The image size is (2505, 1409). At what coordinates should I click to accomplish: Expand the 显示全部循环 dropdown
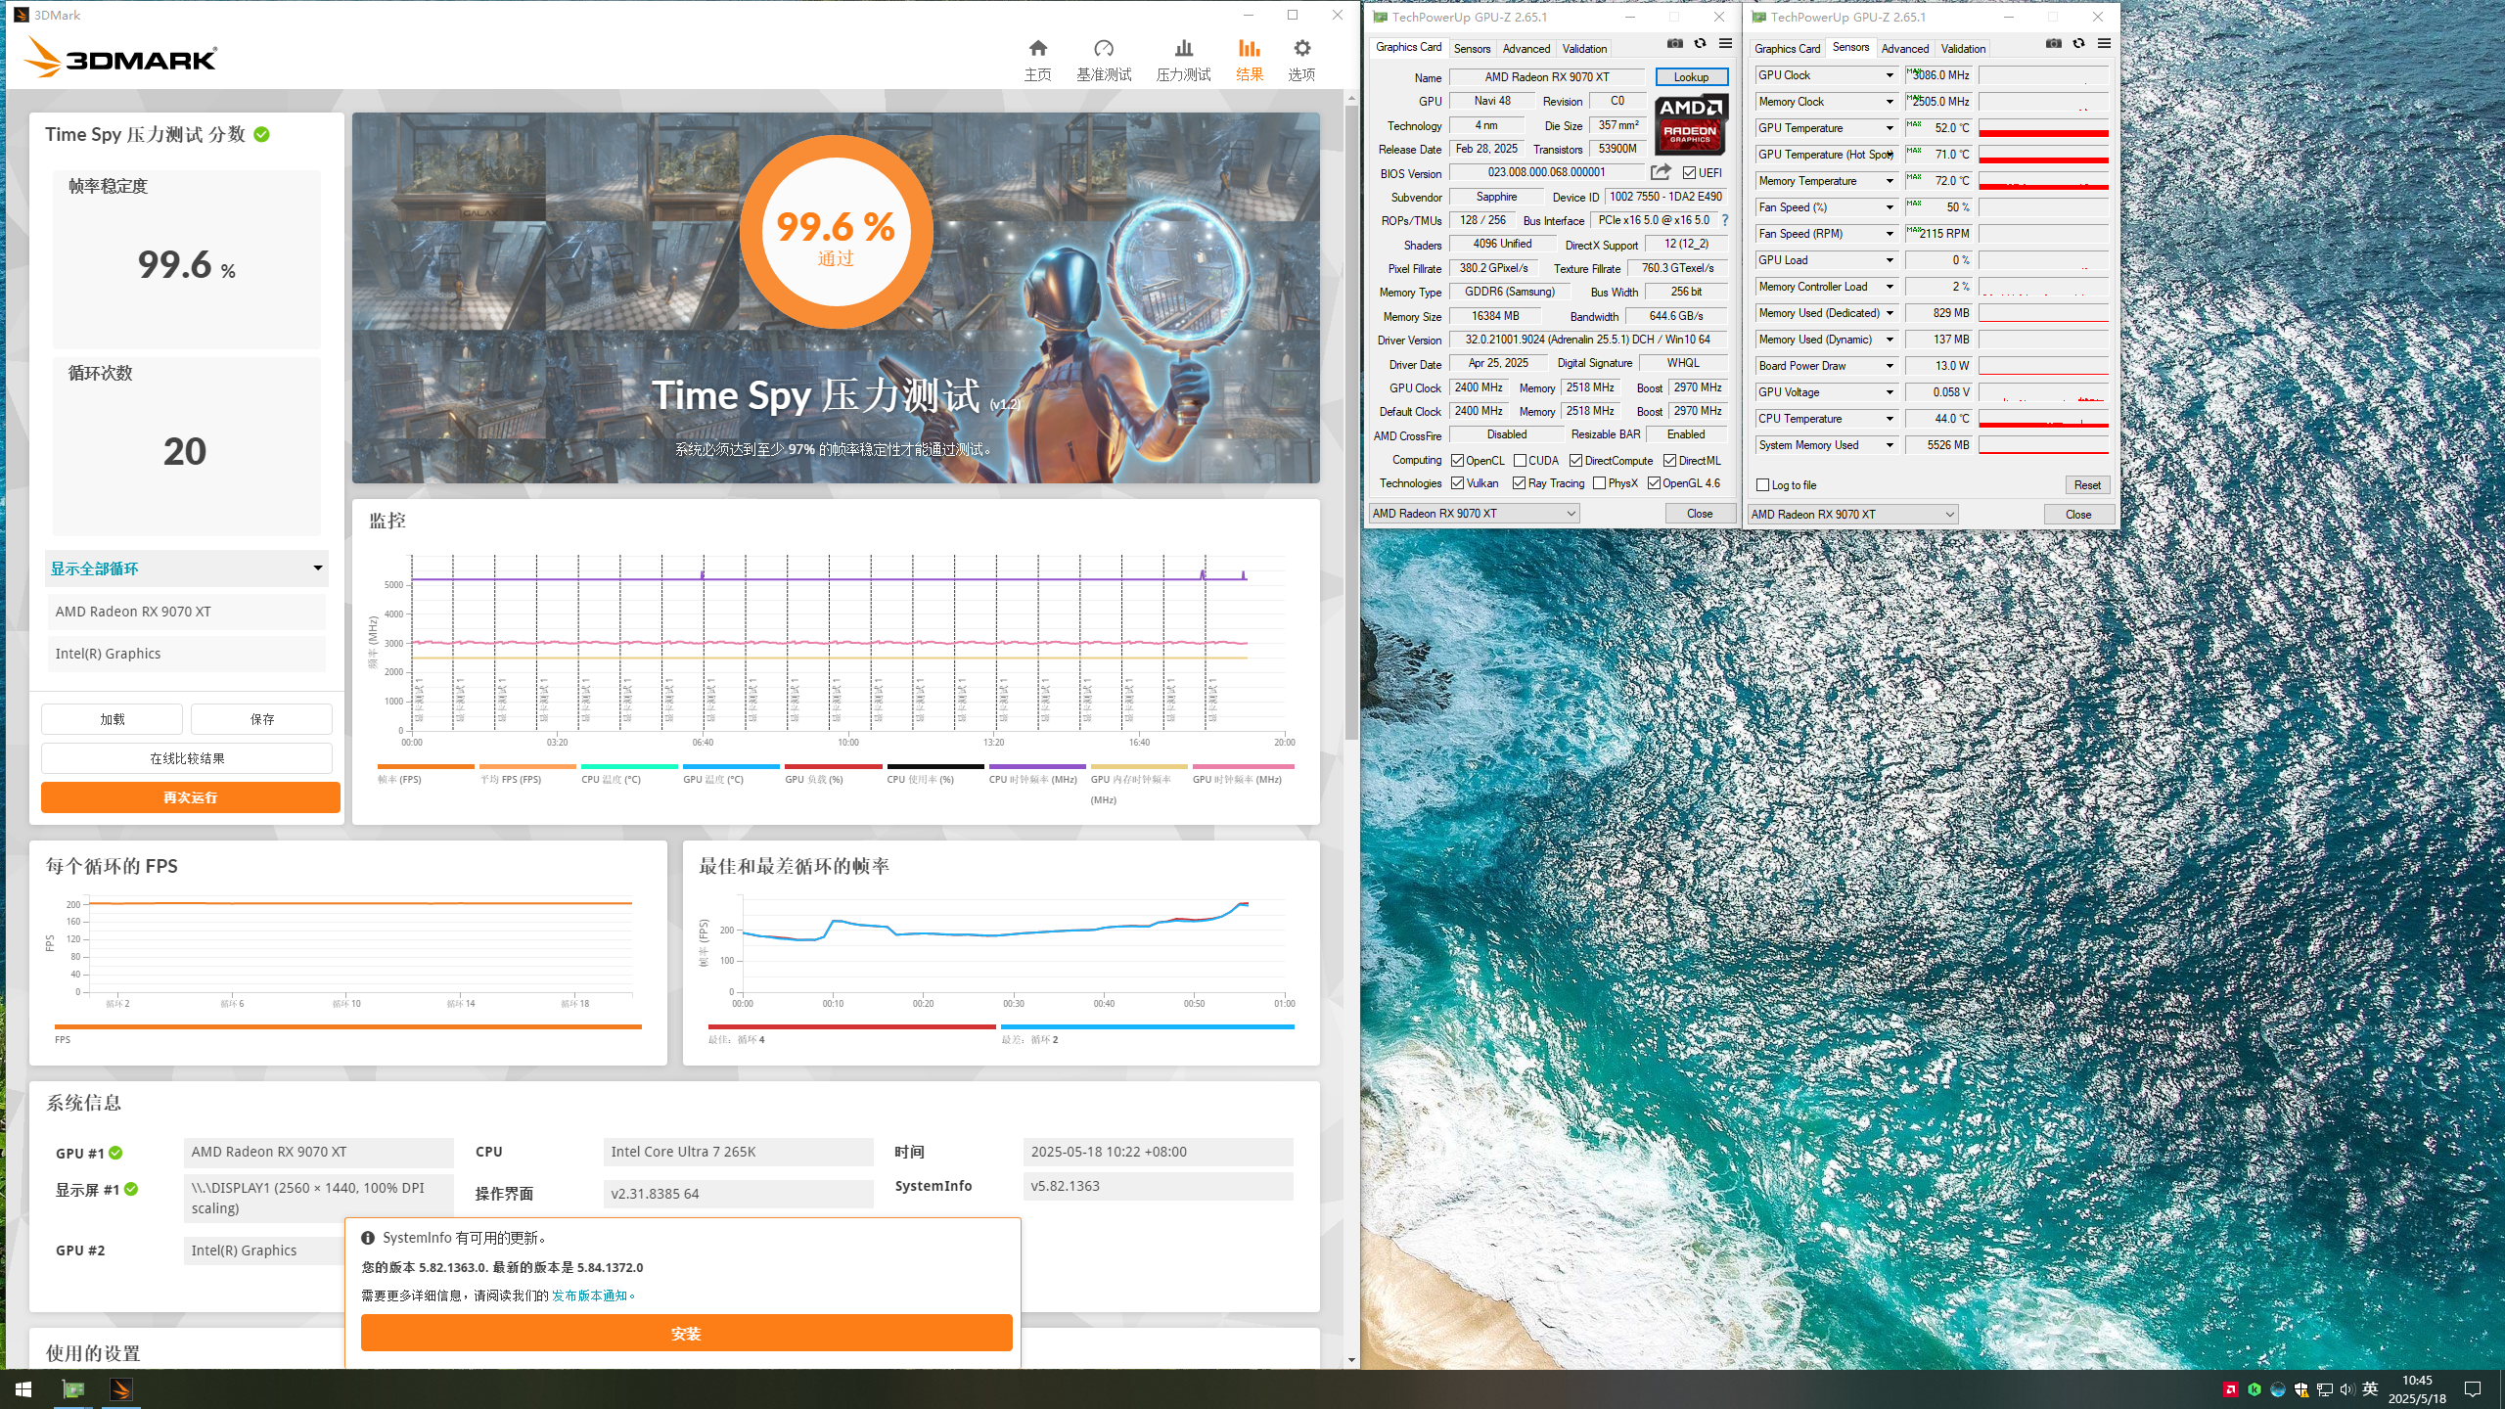tap(186, 568)
